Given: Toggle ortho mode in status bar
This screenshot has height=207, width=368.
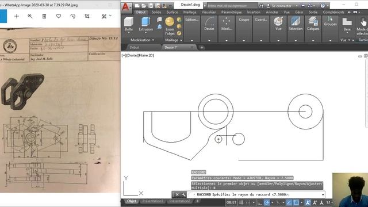Looking at the screenshot, I should click(259, 202).
